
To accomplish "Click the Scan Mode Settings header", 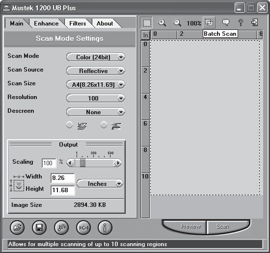I will point(70,39).
